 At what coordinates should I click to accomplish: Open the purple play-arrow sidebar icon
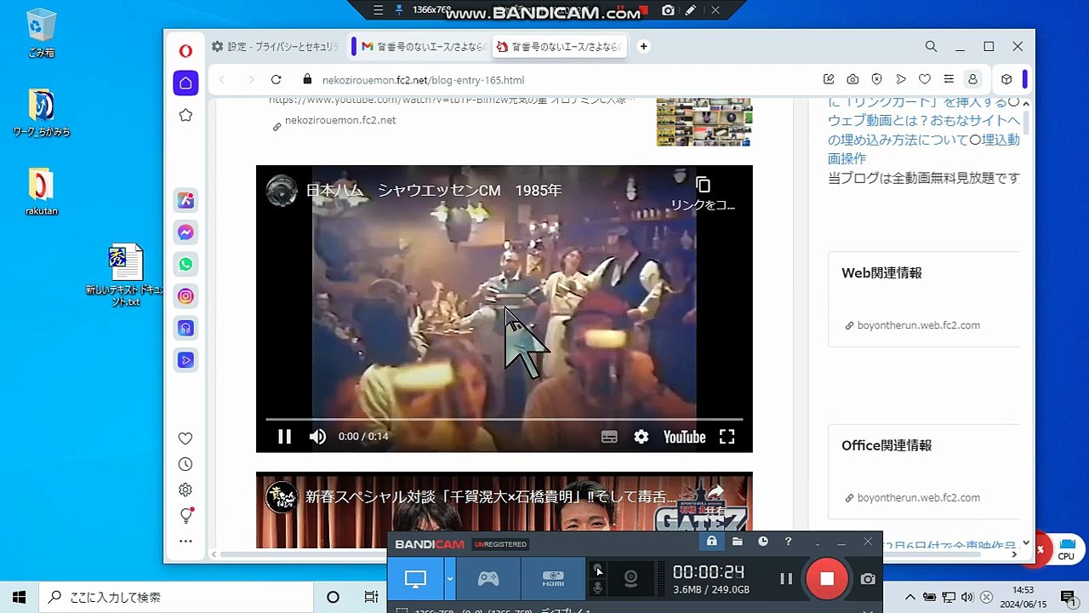pyautogui.click(x=185, y=360)
